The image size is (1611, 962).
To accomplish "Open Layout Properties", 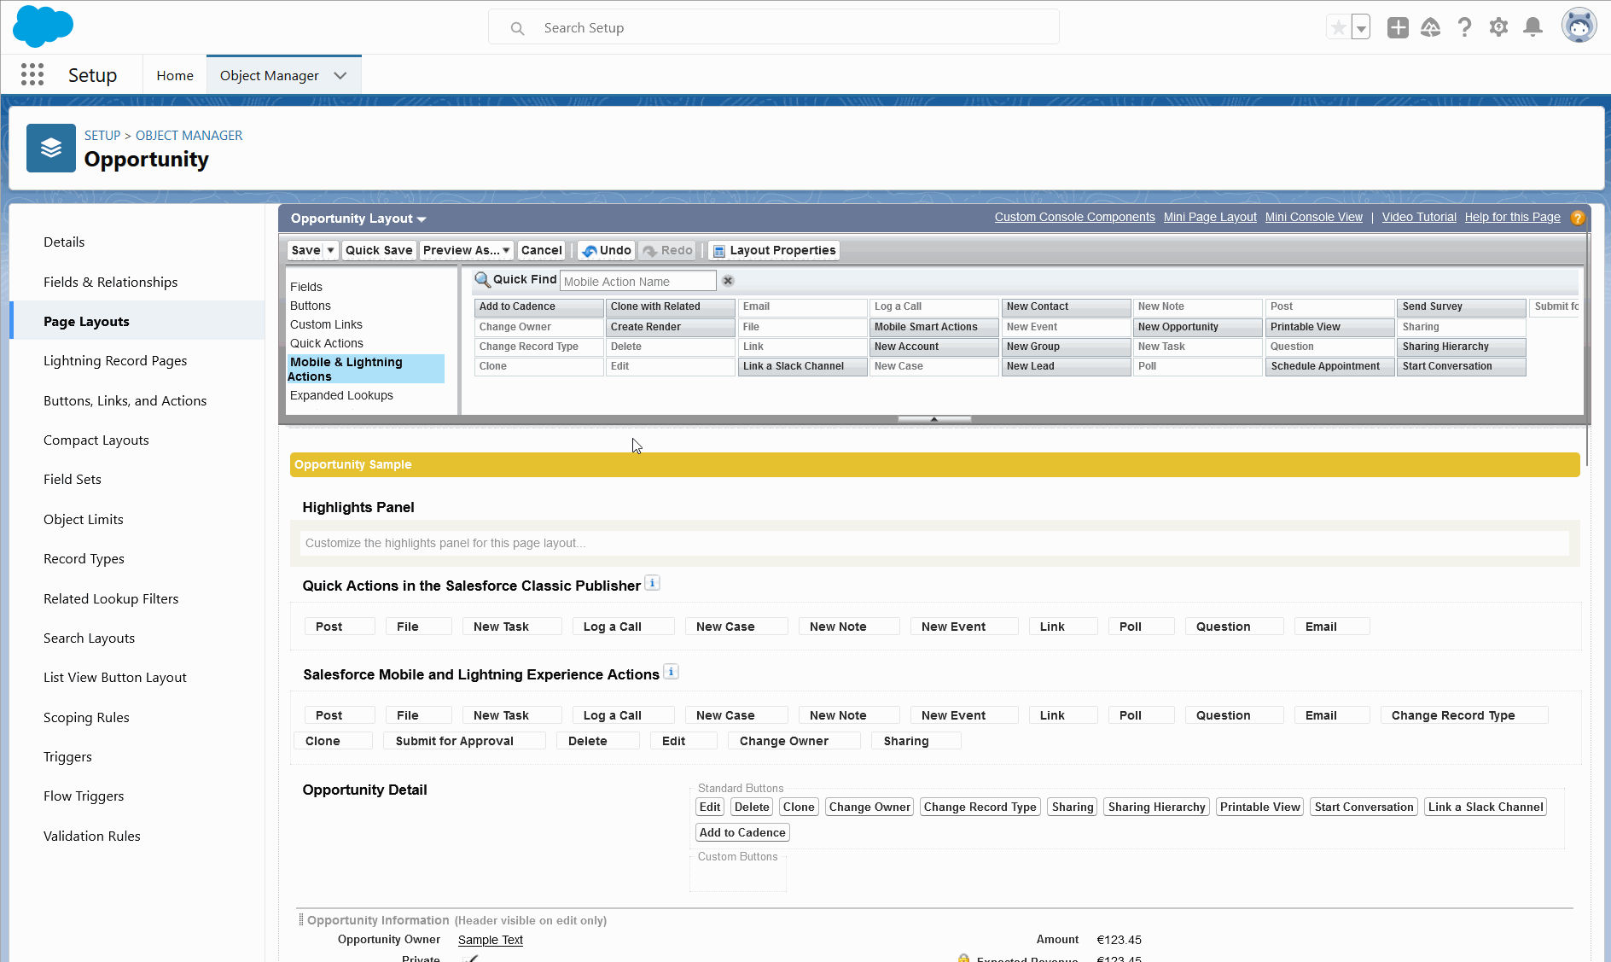I will pyautogui.click(x=774, y=250).
